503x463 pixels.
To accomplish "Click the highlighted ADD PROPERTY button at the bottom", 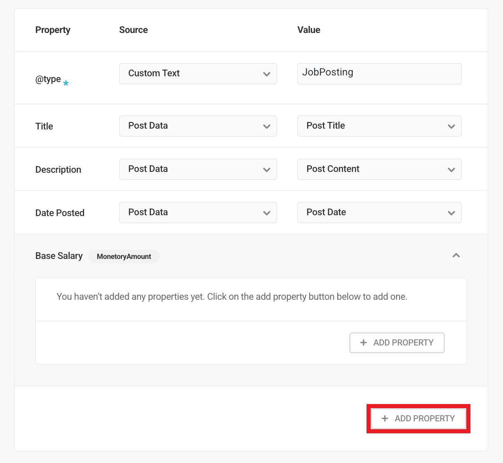I will pos(418,418).
